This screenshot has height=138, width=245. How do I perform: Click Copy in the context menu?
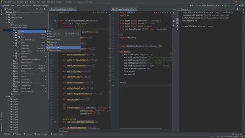point(32,37)
